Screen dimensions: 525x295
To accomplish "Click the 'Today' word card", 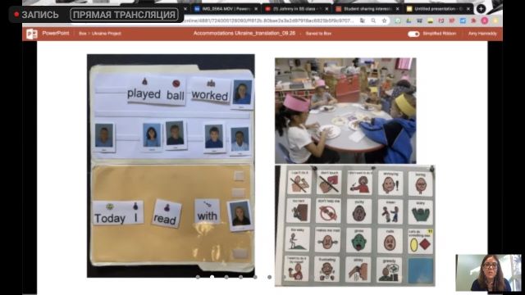I will coord(110,213).
